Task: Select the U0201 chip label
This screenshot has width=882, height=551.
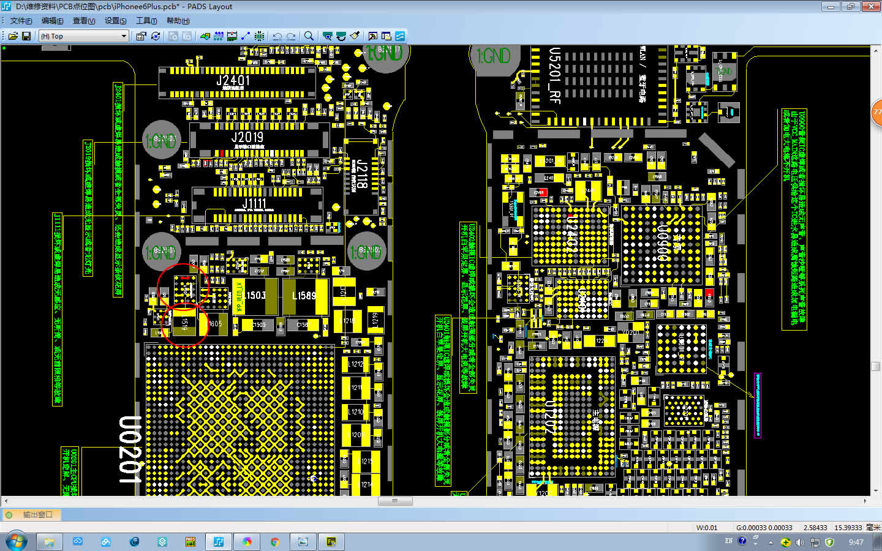Action: (x=130, y=449)
